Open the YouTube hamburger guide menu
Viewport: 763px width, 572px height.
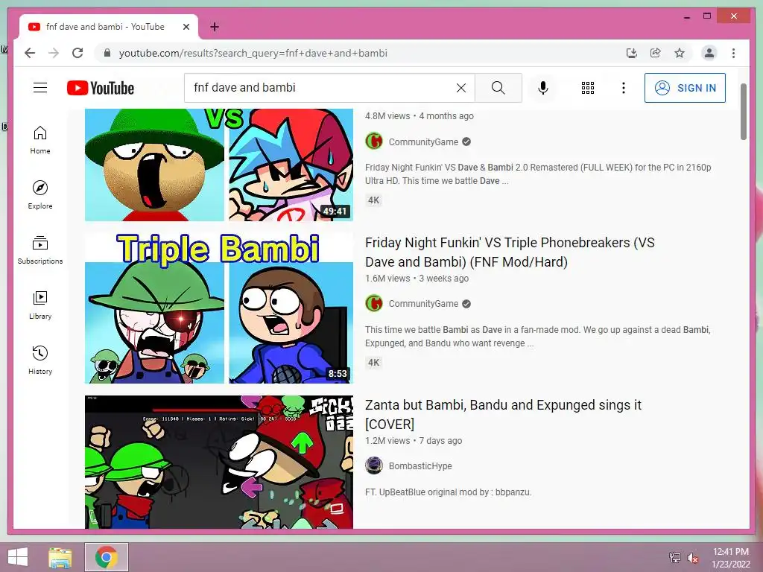pos(40,88)
